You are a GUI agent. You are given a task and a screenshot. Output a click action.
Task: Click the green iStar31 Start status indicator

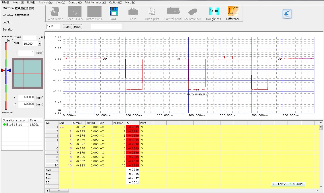pyautogui.click(x=4, y=124)
